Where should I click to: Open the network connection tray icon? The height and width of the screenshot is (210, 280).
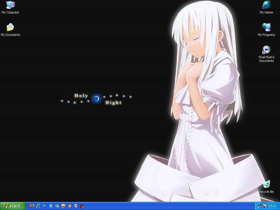(259, 206)
